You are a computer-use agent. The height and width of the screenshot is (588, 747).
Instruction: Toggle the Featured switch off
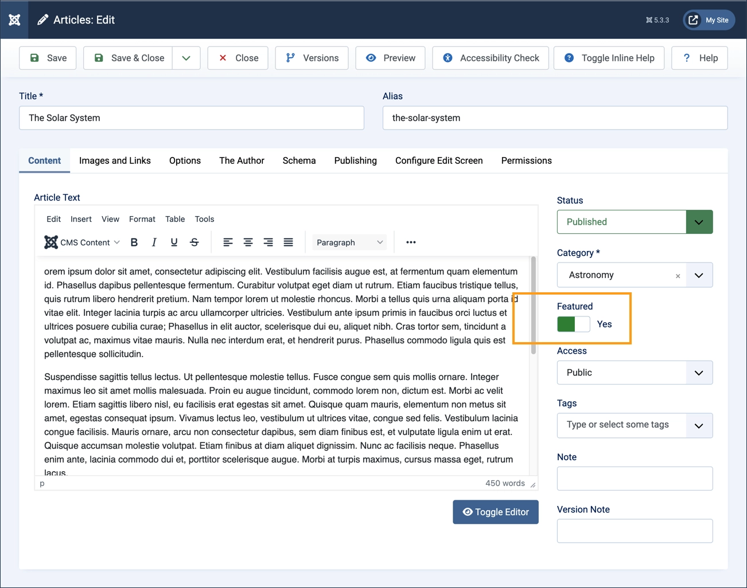[x=573, y=324]
